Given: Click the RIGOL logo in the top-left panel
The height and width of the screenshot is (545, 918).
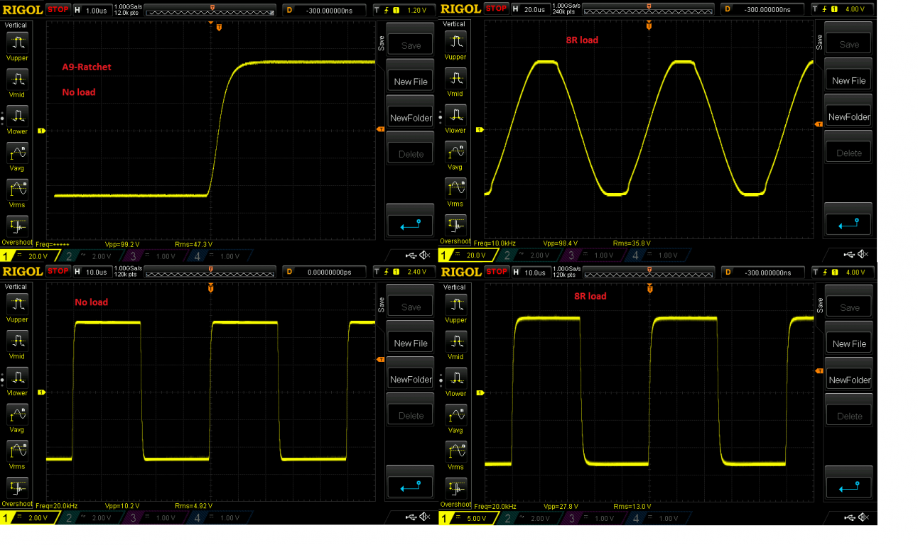Looking at the screenshot, I should 22,10.
